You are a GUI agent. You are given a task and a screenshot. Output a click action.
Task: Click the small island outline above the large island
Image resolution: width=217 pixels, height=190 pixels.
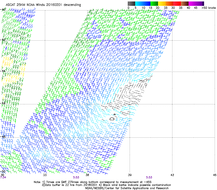click(115, 114)
